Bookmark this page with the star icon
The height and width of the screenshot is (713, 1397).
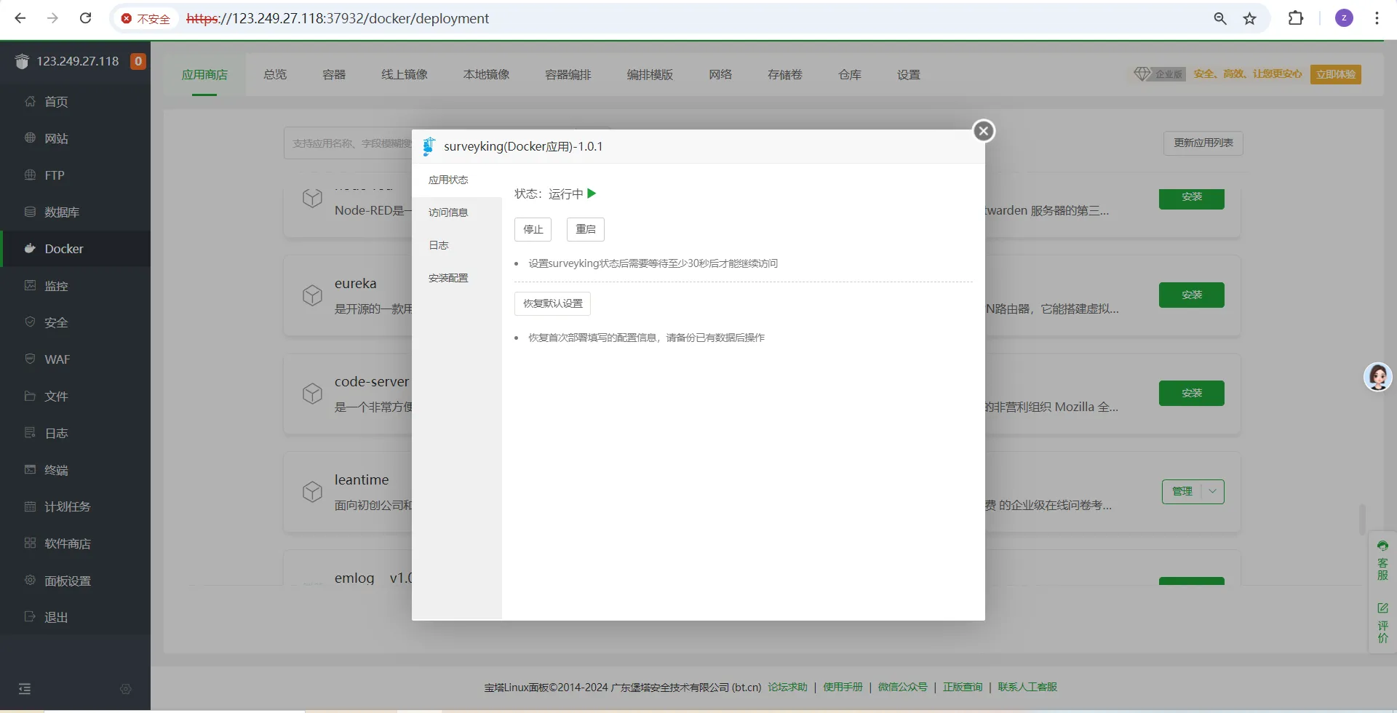1250,19
